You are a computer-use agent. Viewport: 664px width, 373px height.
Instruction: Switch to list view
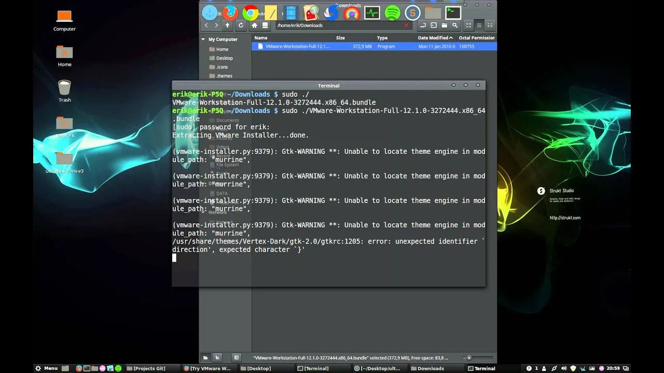point(479,25)
